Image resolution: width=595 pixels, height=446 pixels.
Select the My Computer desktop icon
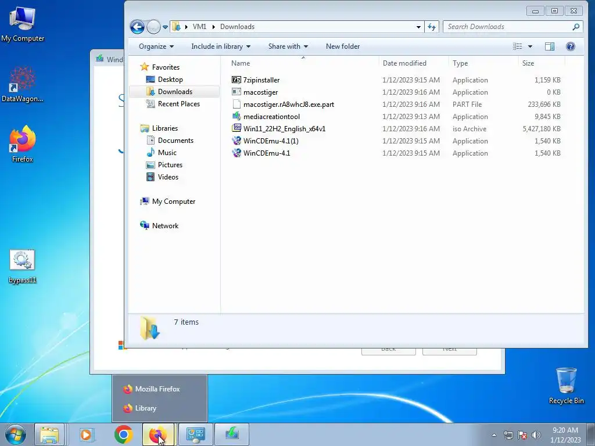23,24
